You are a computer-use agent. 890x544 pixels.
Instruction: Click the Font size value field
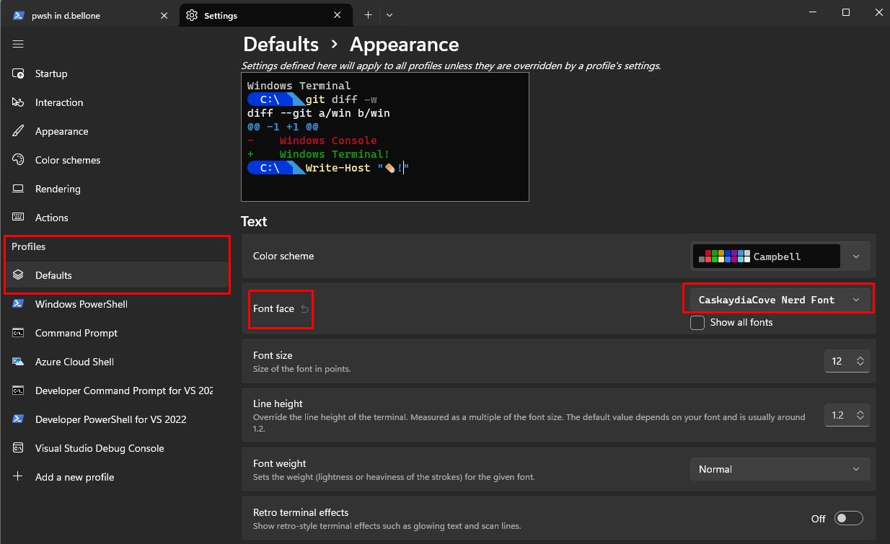click(838, 361)
